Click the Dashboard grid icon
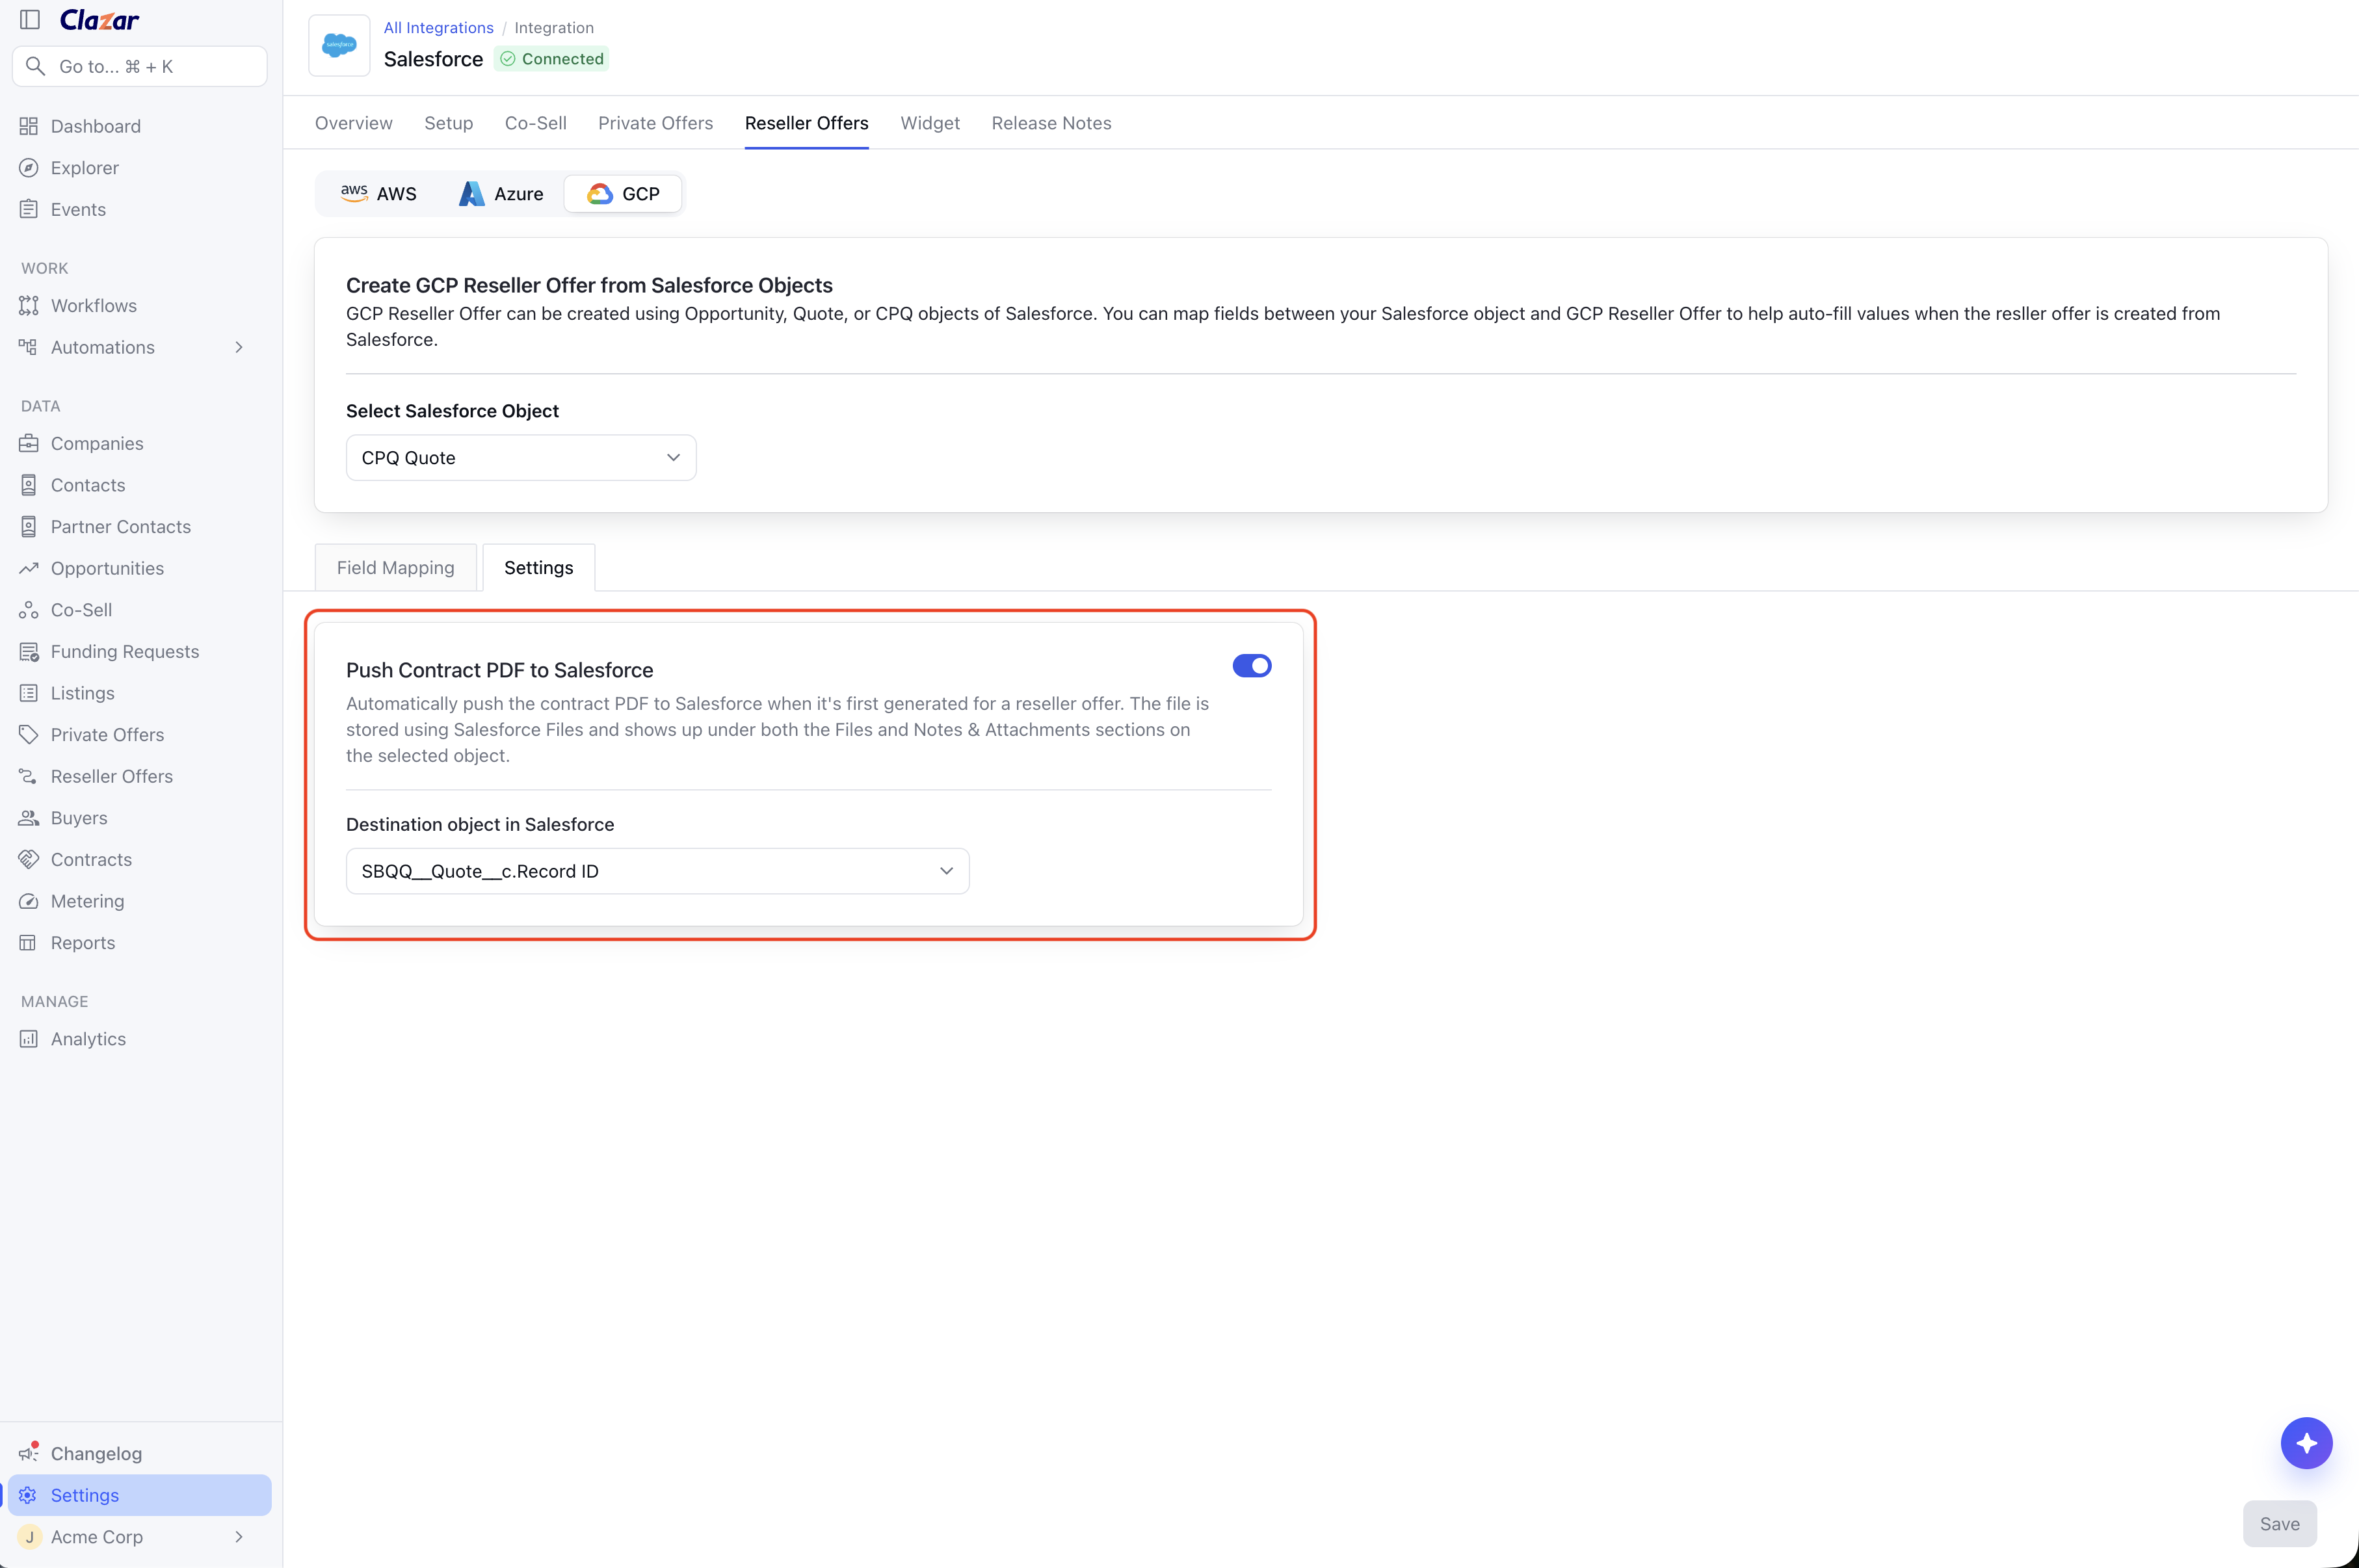This screenshot has height=1568, width=2359. pyautogui.click(x=29, y=126)
